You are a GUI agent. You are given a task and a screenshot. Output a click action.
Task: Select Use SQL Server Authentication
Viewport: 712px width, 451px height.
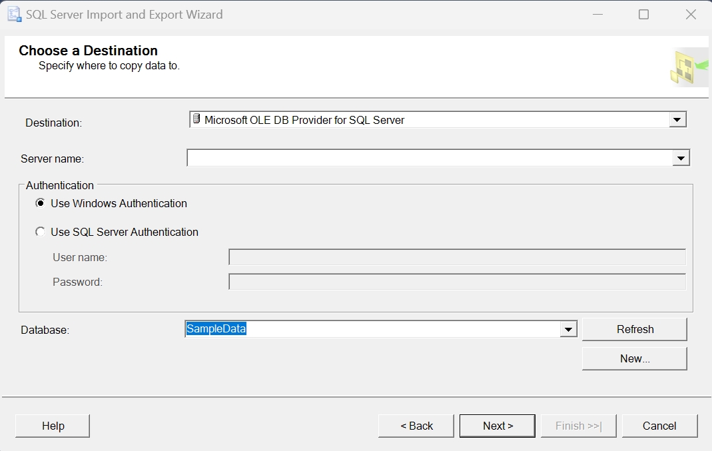point(41,232)
